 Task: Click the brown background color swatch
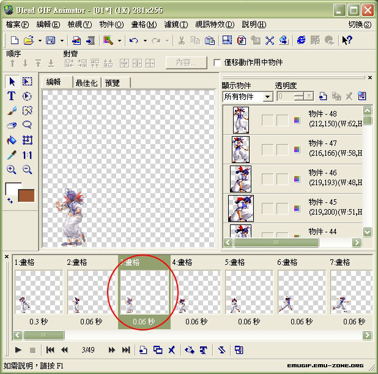pyautogui.click(x=26, y=196)
